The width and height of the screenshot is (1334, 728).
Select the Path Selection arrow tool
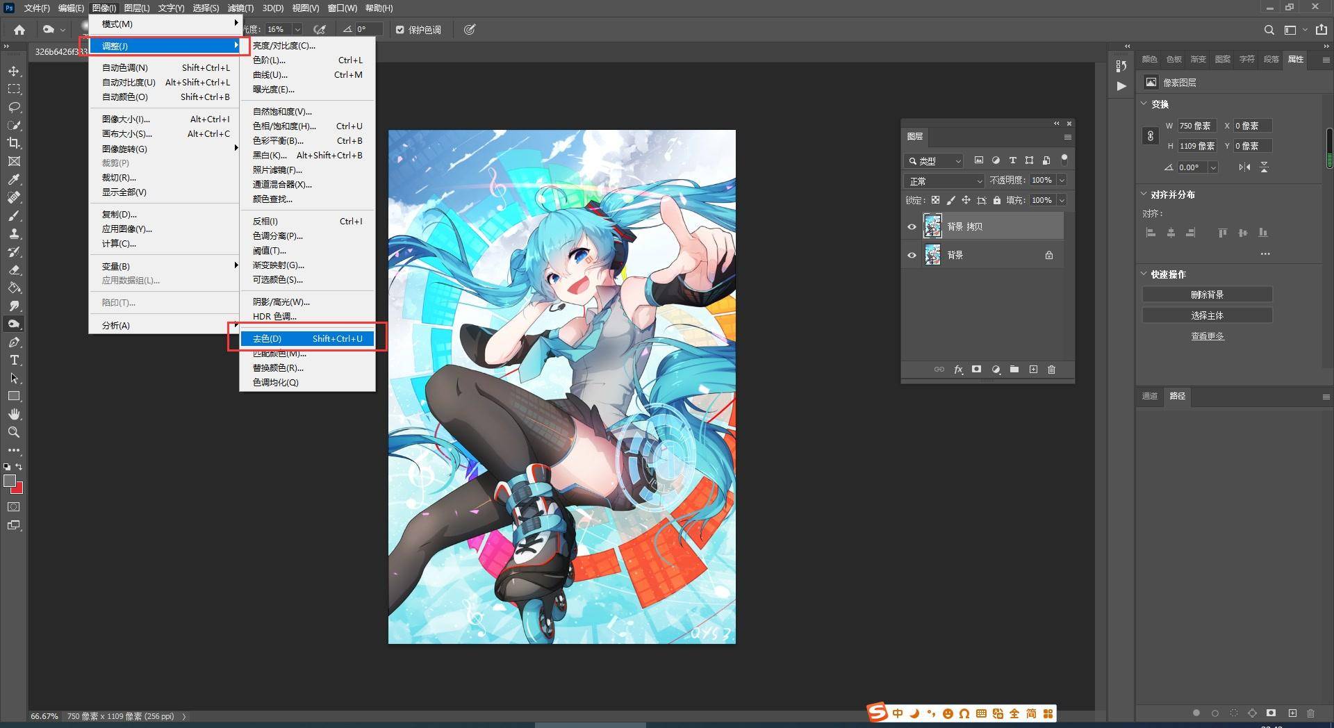click(14, 379)
